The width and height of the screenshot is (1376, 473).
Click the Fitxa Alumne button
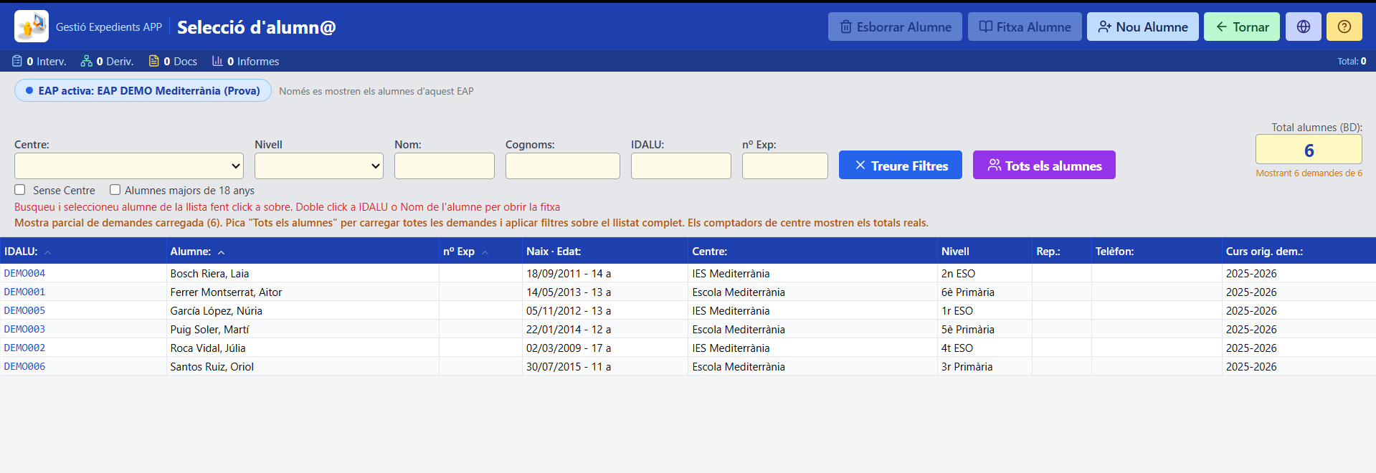pyautogui.click(x=1025, y=27)
